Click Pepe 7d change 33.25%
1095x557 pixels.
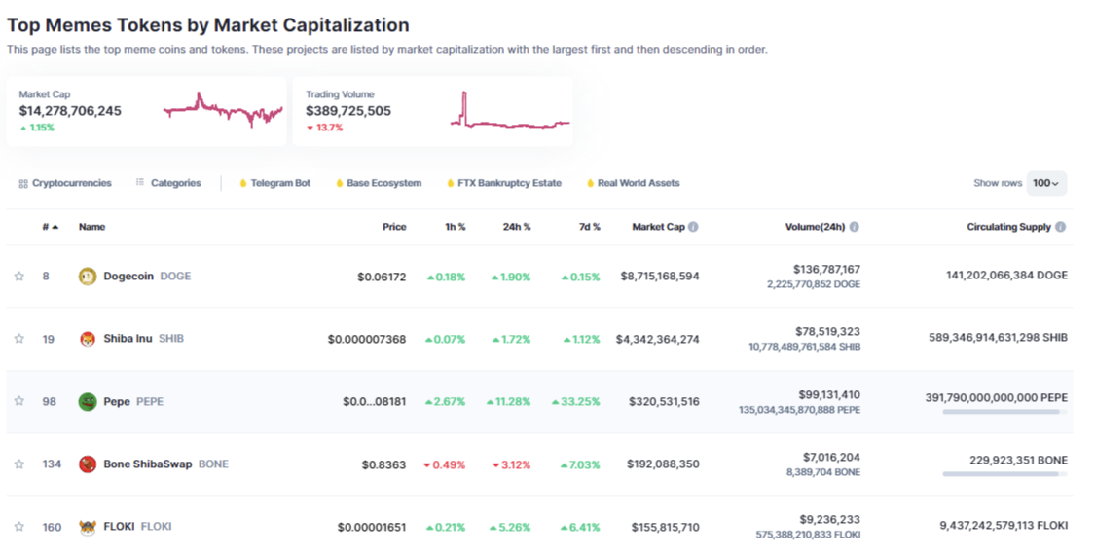575,402
